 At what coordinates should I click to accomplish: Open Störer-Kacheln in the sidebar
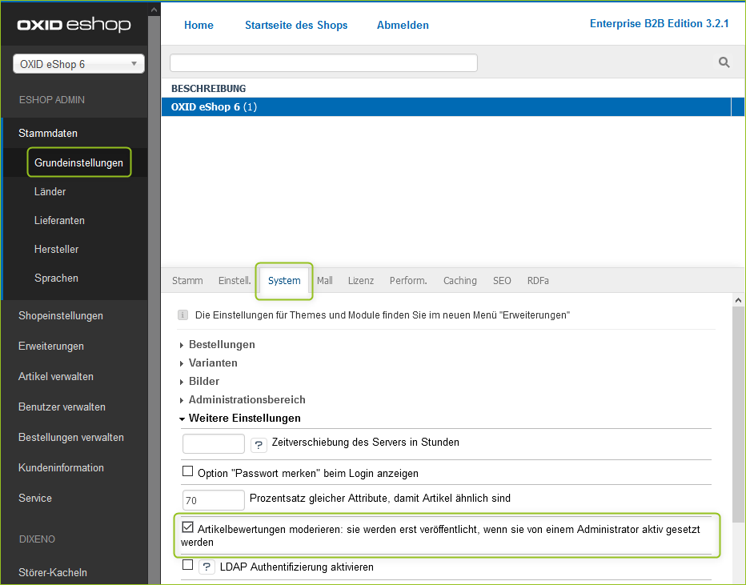click(53, 573)
